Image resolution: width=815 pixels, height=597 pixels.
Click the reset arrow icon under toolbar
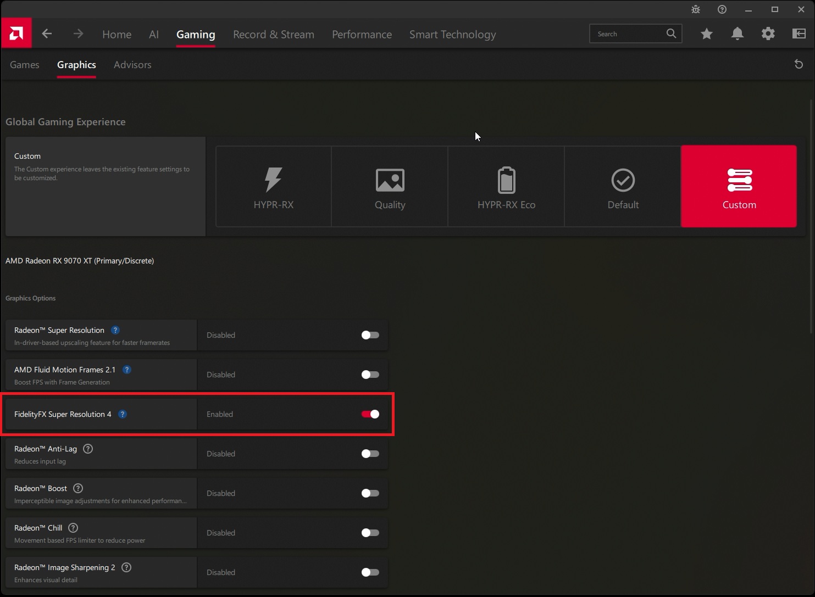(799, 64)
